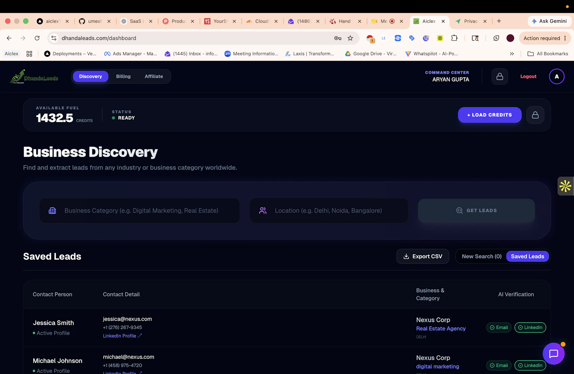This screenshot has height=374, width=574.
Task: Expand hidden bookmarks with the chevron
Action: [512, 54]
